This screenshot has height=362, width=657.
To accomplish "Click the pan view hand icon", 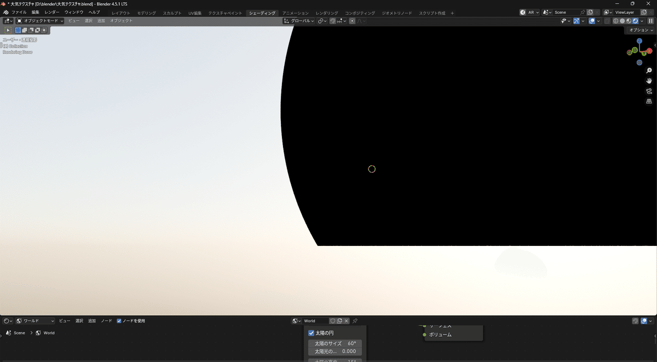I will (649, 81).
